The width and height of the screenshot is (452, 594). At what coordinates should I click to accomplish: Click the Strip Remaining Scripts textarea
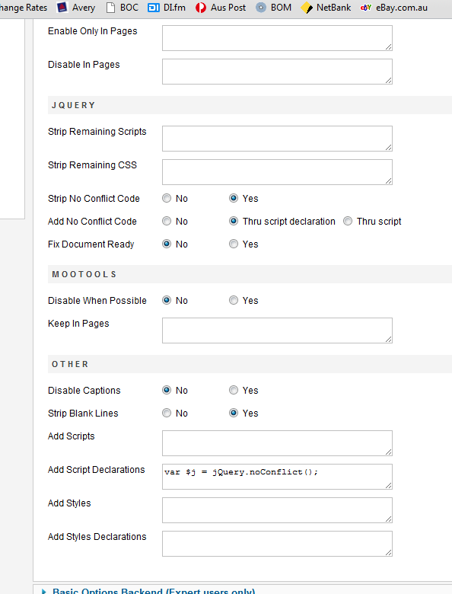pos(277,139)
